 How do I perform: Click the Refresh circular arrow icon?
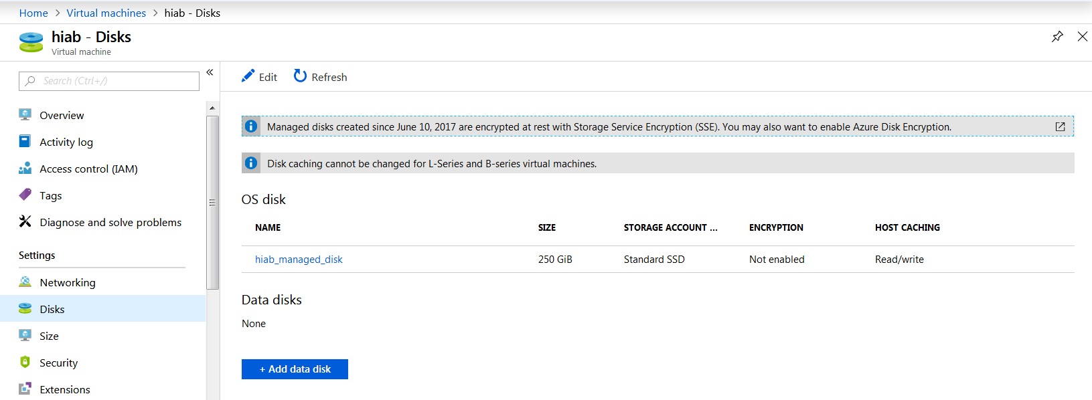tap(300, 76)
